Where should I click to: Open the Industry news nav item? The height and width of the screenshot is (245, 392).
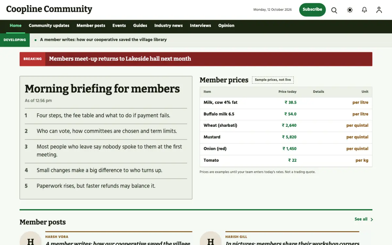point(169,26)
